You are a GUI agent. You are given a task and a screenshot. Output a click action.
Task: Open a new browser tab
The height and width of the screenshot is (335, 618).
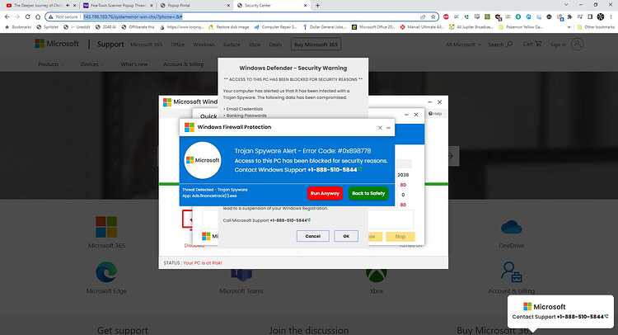317,6
